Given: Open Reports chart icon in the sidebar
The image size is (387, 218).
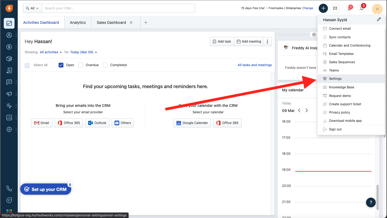Looking at the screenshot, I should click(9, 118).
